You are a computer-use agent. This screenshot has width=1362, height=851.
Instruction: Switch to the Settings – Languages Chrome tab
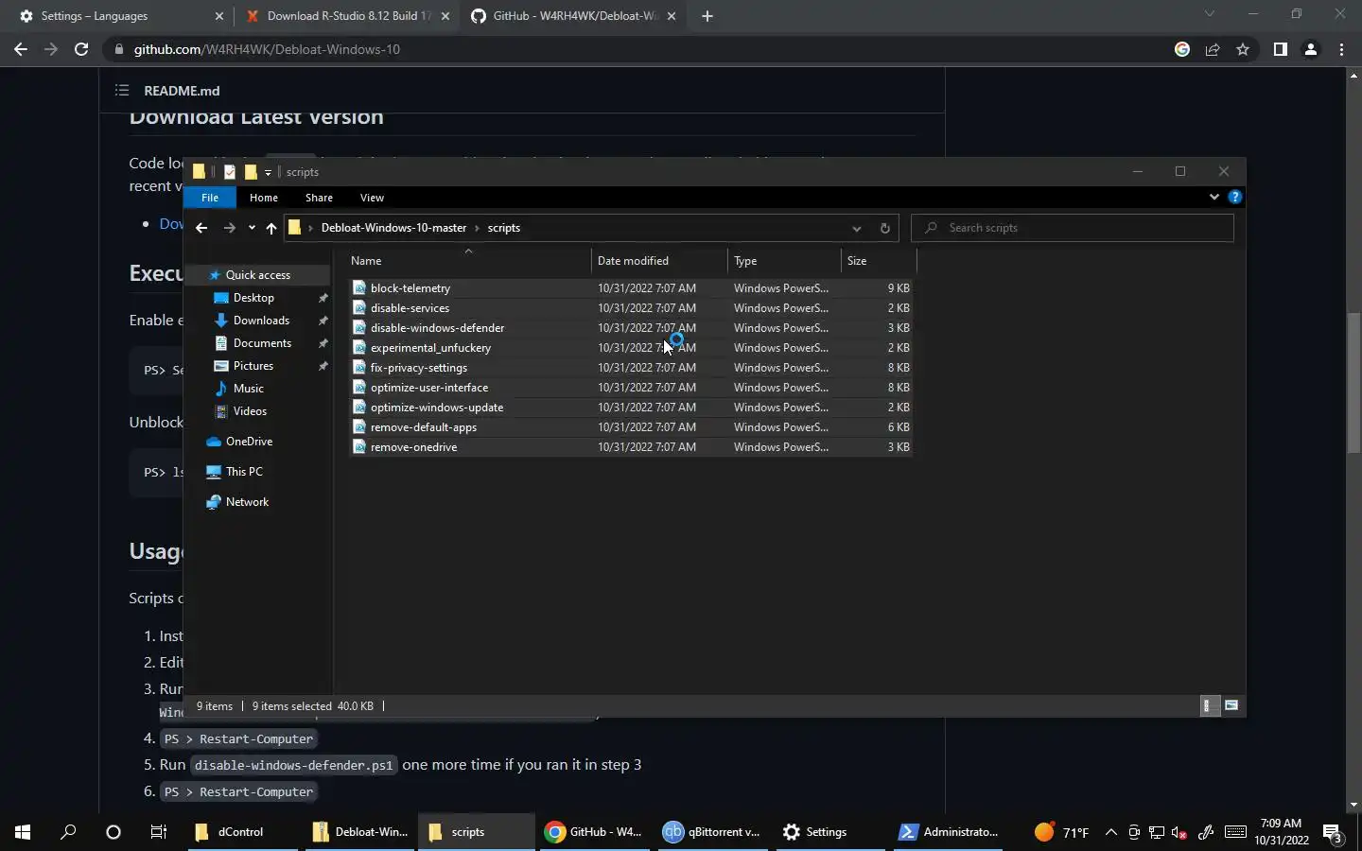(121, 16)
